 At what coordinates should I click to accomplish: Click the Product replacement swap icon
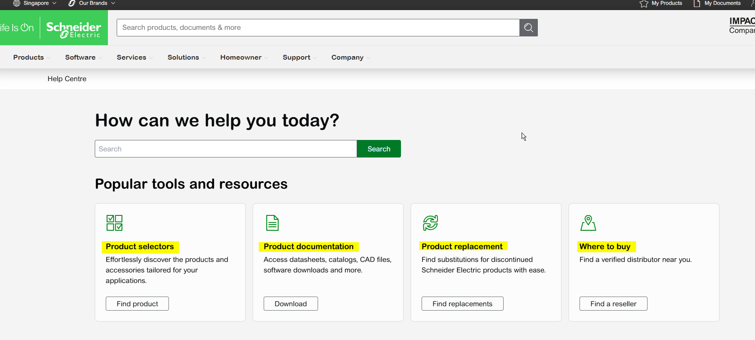point(430,223)
